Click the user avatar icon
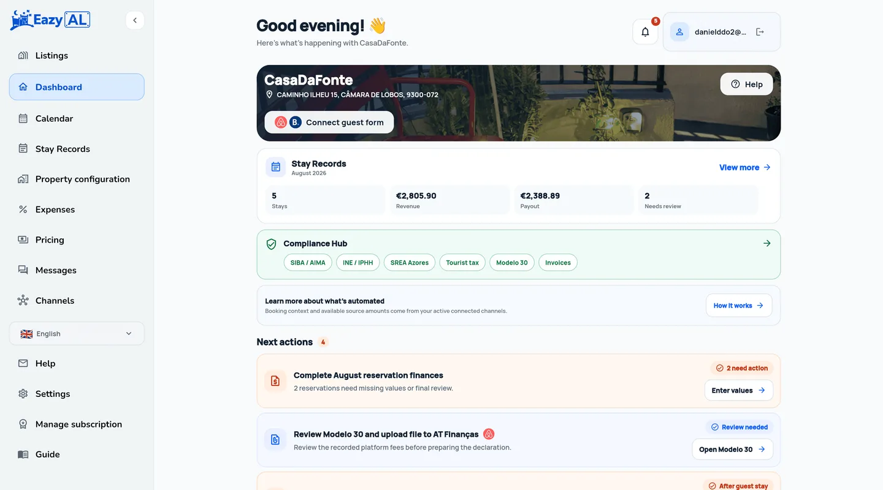Viewport: 883px width, 490px height. (x=679, y=32)
